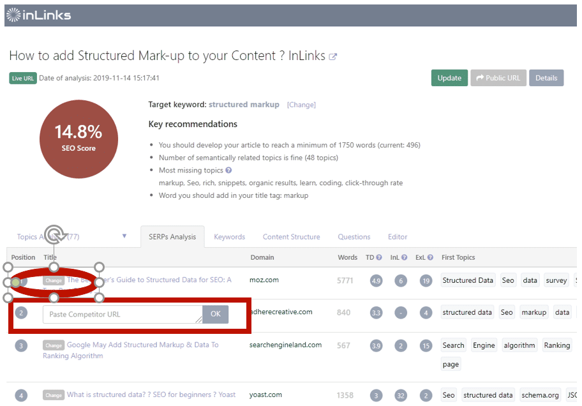Click the [Change] target keyword link
Viewport: 582px width, 406px height.
tap(301, 105)
